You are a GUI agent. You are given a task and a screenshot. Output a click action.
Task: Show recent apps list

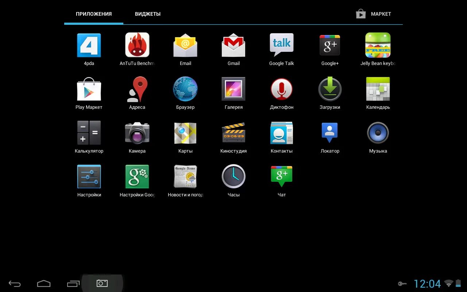(73, 284)
